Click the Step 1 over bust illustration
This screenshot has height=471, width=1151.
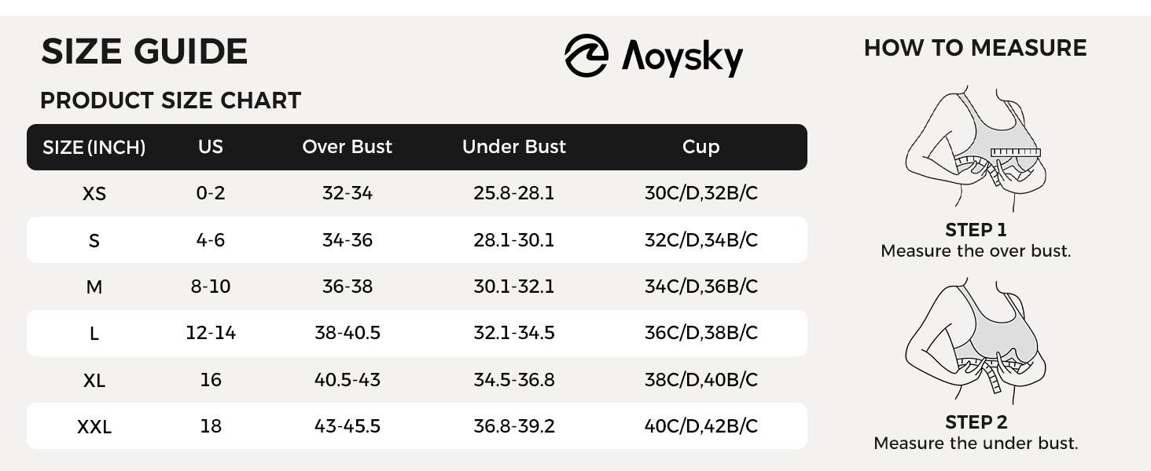tap(975, 149)
